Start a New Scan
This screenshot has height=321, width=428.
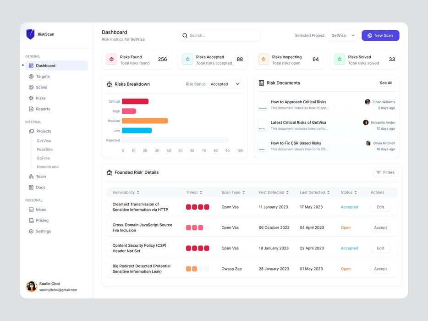coord(380,36)
